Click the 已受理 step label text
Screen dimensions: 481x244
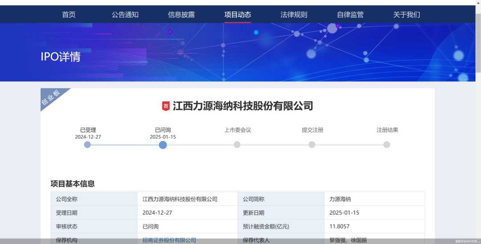[88, 130]
